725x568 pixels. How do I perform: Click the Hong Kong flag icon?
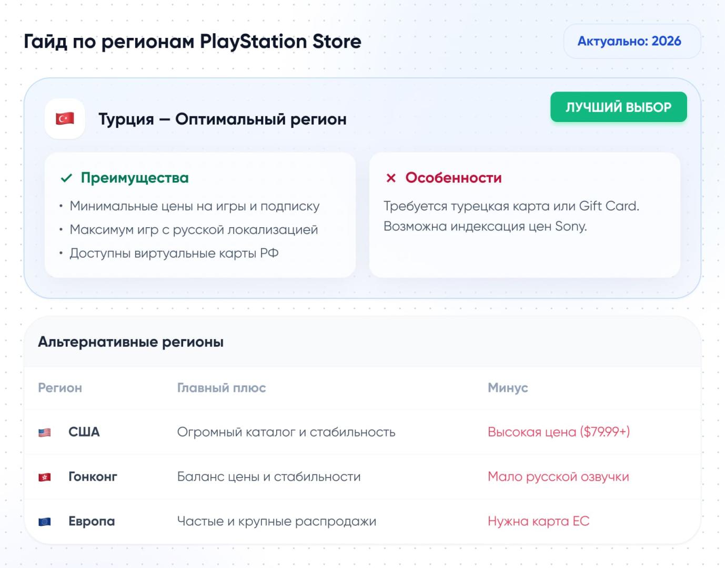coord(45,477)
